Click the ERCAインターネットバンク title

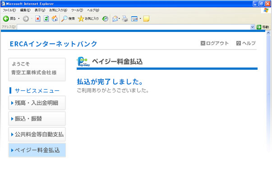click(x=53, y=44)
